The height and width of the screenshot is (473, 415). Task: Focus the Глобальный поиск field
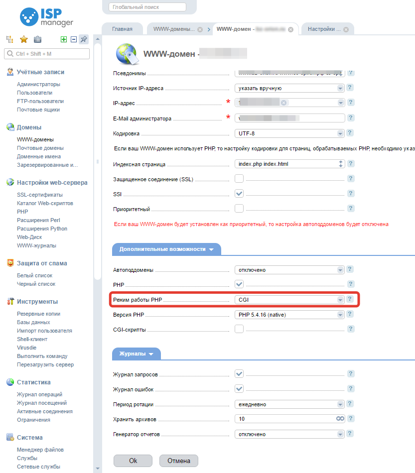[147, 7]
